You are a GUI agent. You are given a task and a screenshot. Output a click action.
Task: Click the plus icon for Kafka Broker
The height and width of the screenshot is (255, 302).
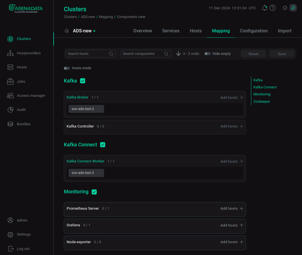tap(242, 97)
